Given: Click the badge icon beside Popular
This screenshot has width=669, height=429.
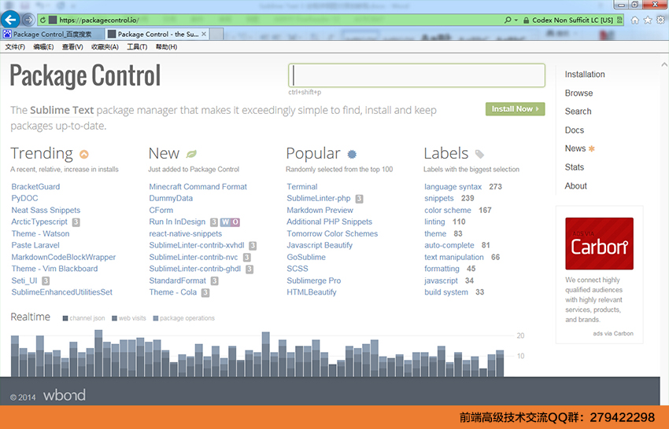Looking at the screenshot, I should (352, 155).
